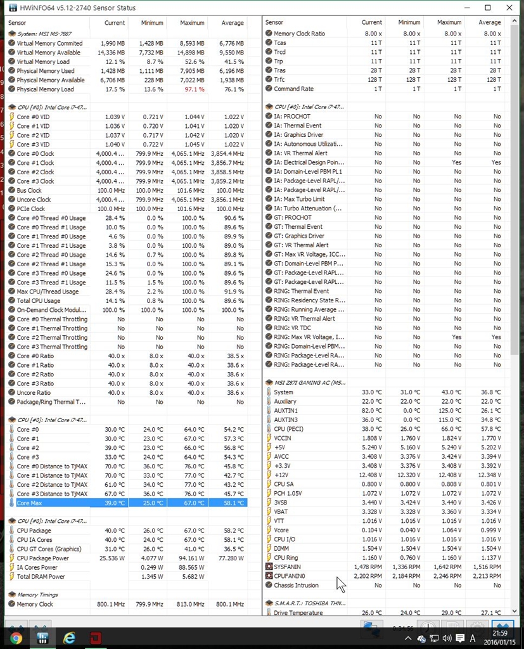Click the HWiNFO taskbar icon

coord(42,638)
